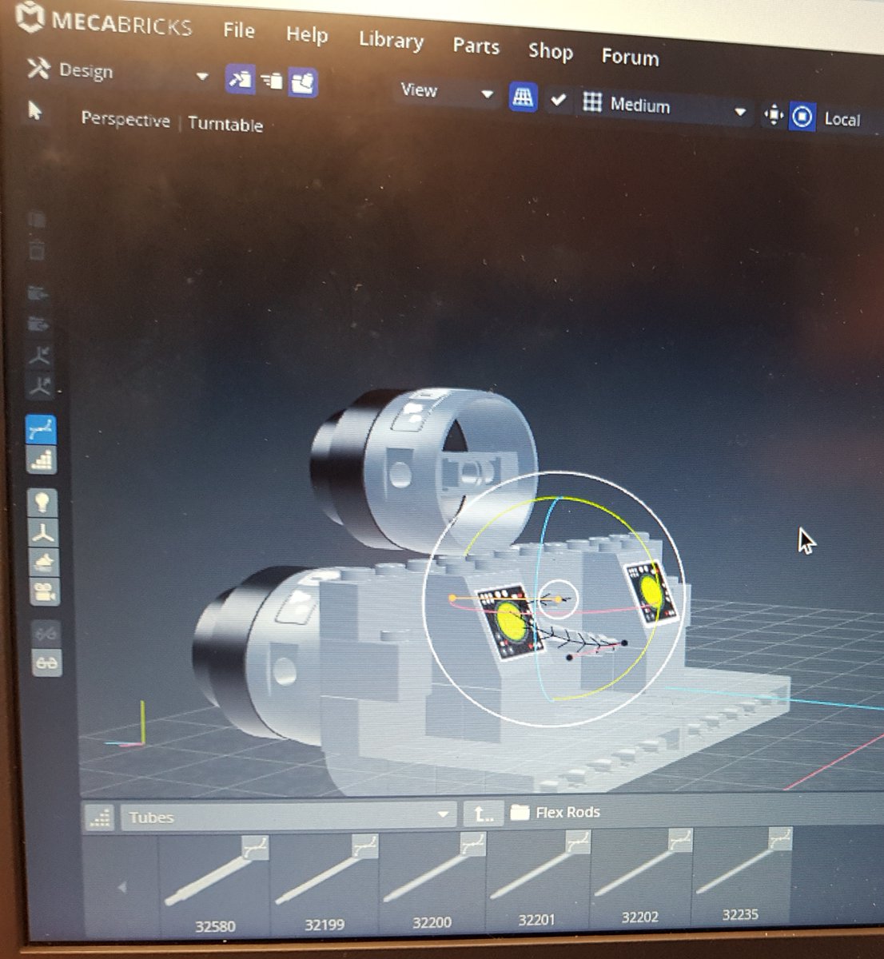Click the flex badge icon on part 32235
The image size is (884, 959).
point(779,838)
